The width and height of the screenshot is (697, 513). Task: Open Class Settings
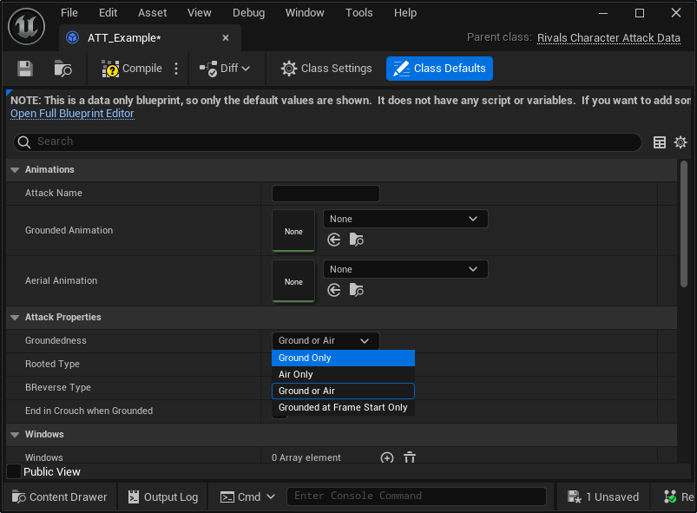(x=326, y=69)
